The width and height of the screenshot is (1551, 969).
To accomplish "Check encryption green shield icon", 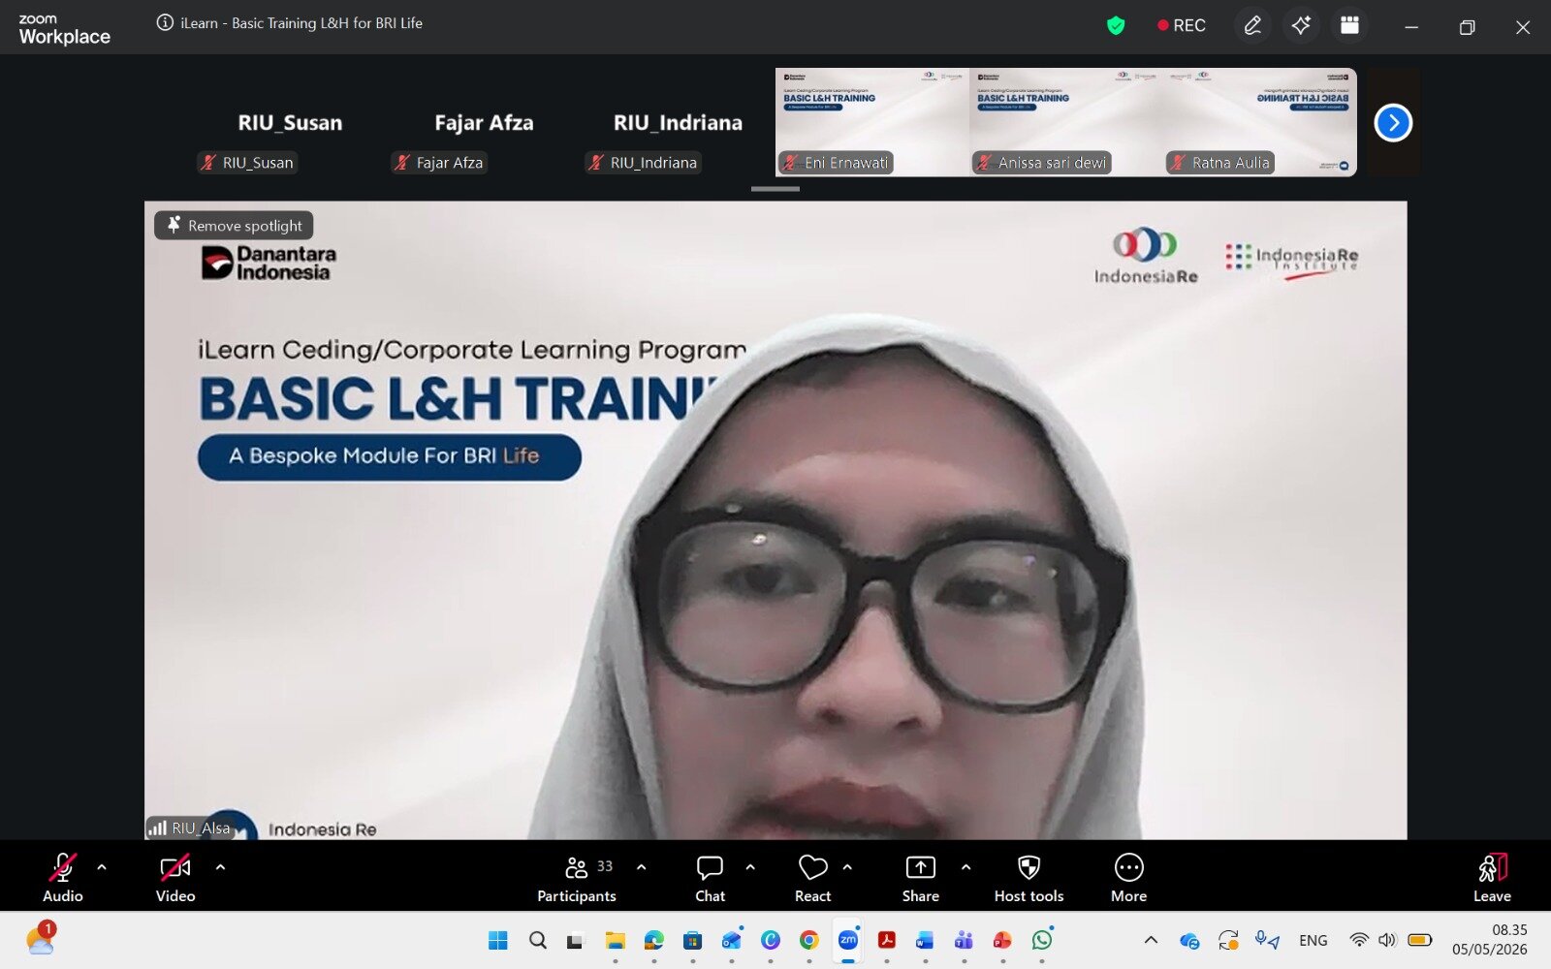I will pyautogui.click(x=1116, y=26).
